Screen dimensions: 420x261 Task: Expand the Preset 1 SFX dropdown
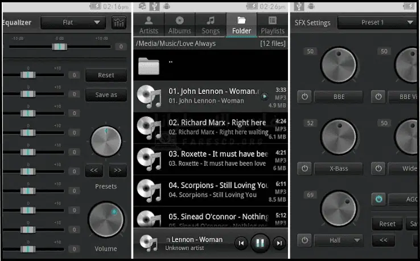coord(377,23)
